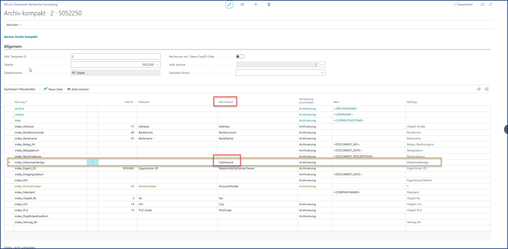This screenshot has width=508, height=249.
Task: Sort by the AAK Attribut column header
Action: (226, 102)
